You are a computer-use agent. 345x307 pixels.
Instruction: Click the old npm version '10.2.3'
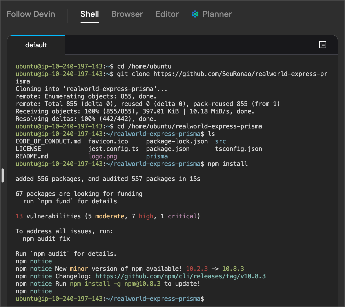(x=197, y=269)
